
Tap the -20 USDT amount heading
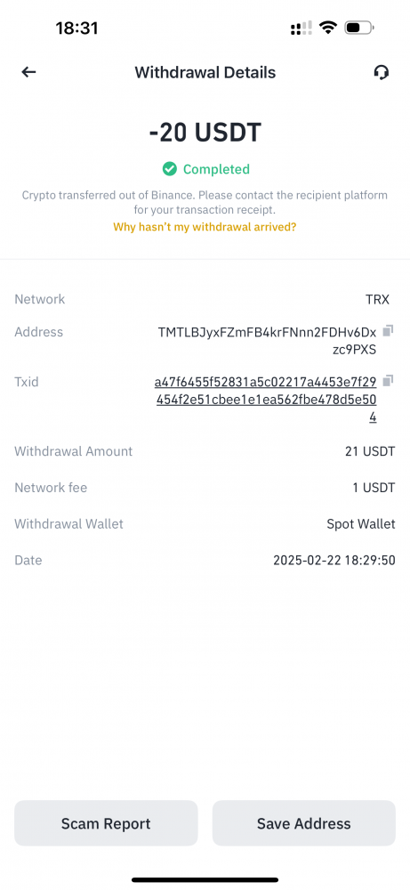coord(205,133)
